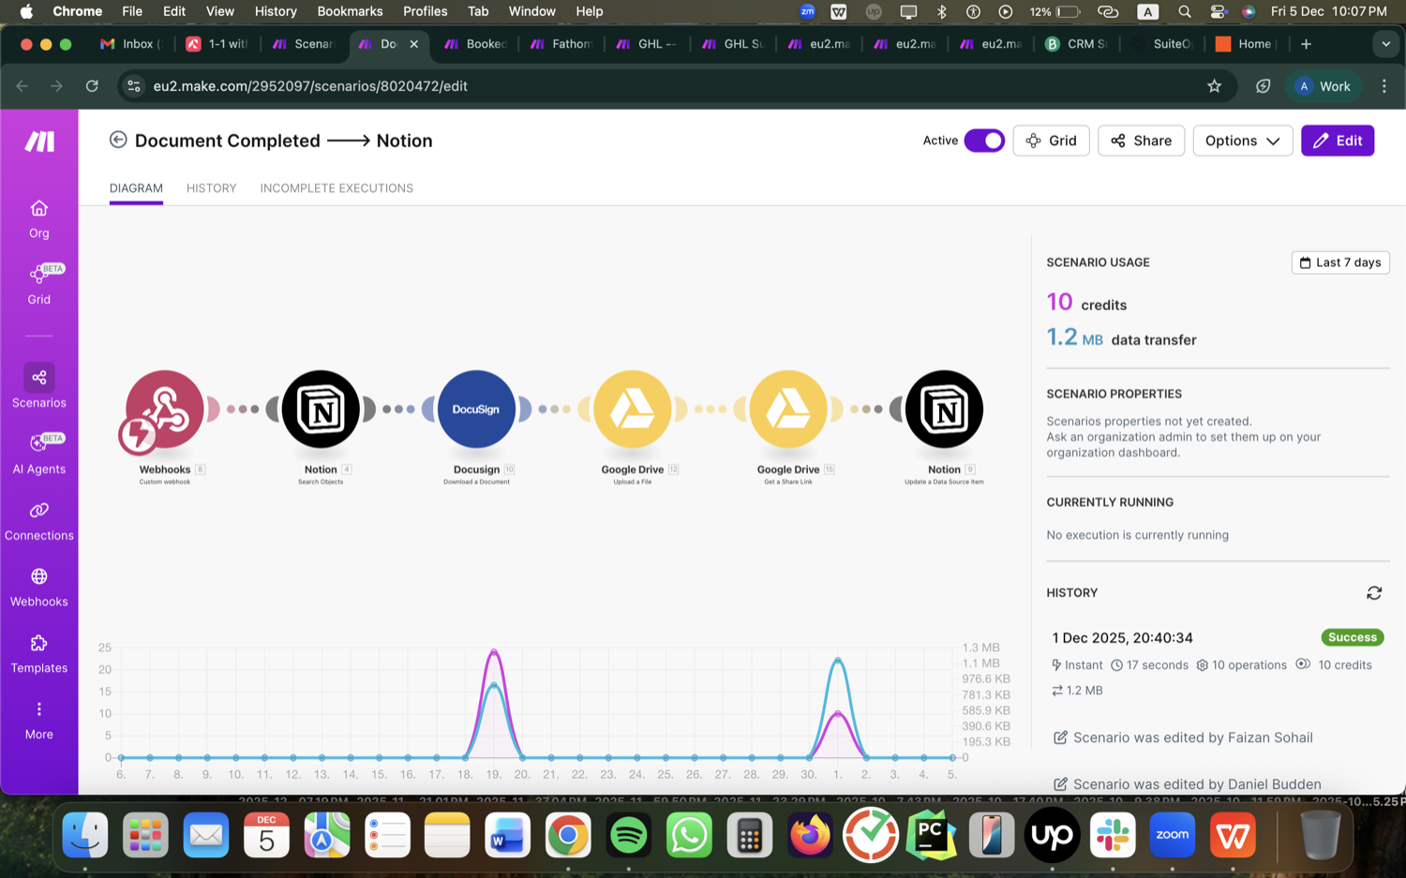Refresh the scenario History list

point(1374,593)
